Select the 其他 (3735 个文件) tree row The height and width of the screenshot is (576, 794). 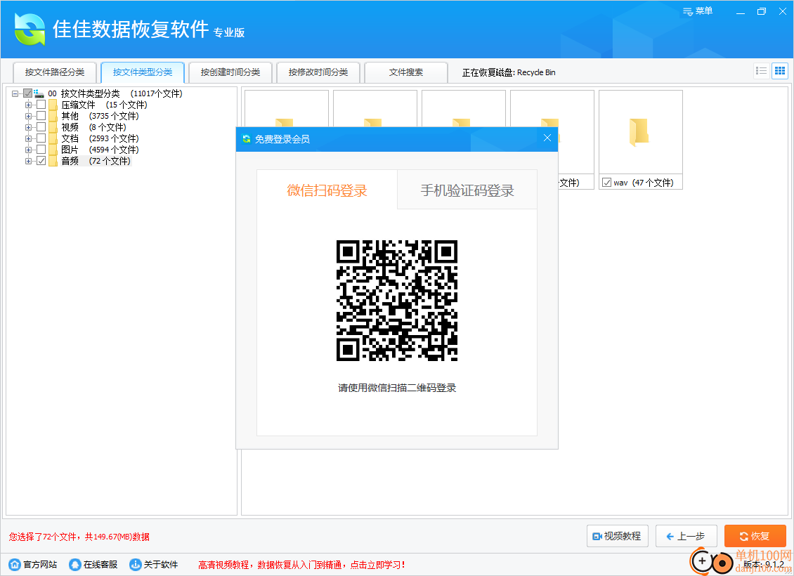pos(100,116)
